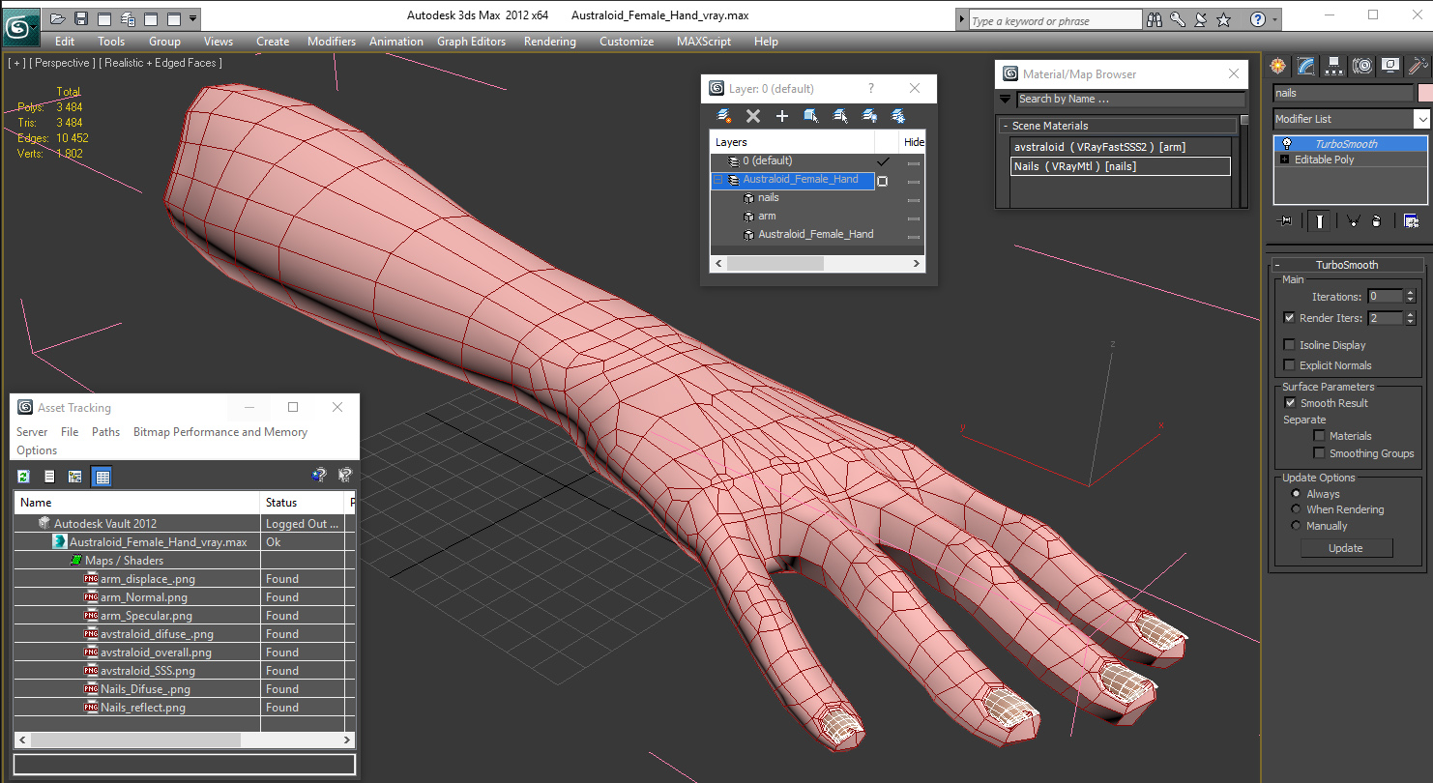Toggle Render Iters checkbox
This screenshot has height=783, width=1433.
click(1289, 318)
